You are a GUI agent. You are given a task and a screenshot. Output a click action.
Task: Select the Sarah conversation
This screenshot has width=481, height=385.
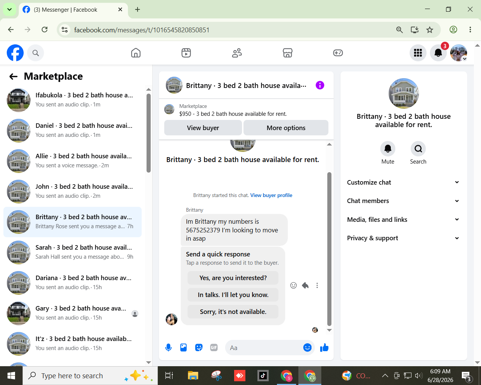tap(73, 252)
